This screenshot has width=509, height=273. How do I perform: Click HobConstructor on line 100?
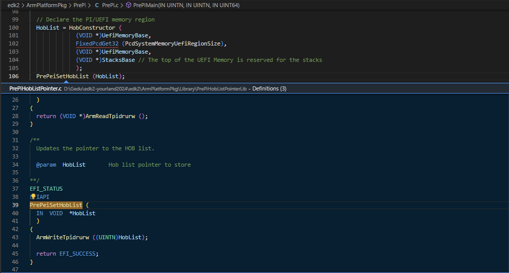[92, 28]
